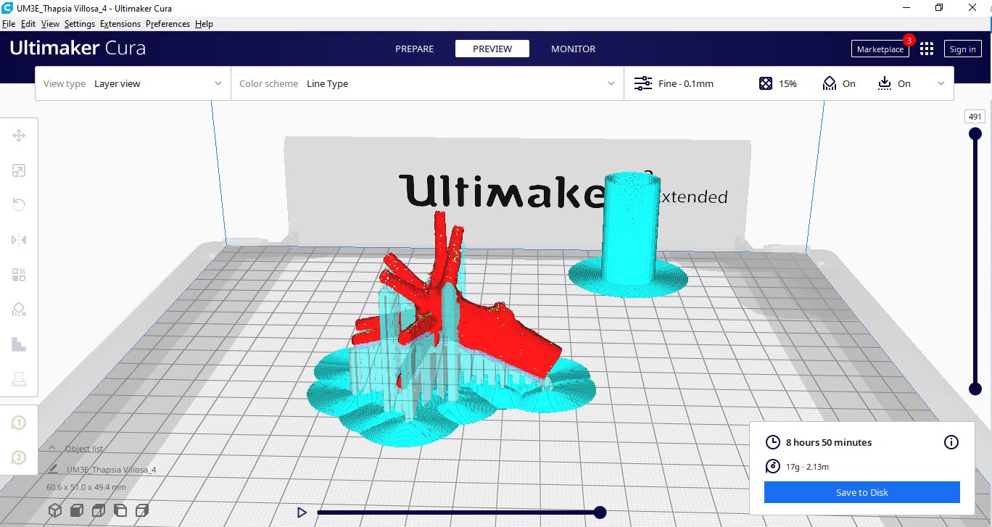Open the File menu
The height and width of the screenshot is (527, 992).
(x=9, y=24)
